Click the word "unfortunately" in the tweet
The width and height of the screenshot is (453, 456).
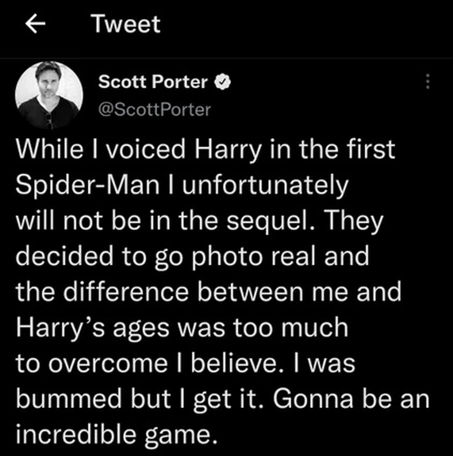click(265, 185)
